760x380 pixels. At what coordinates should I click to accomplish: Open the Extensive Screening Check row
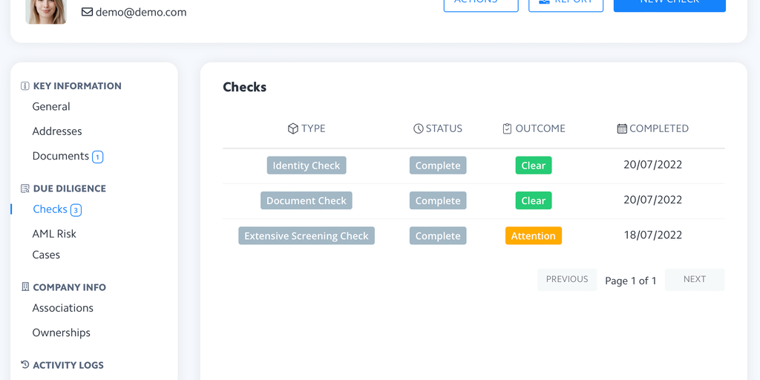click(x=307, y=236)
